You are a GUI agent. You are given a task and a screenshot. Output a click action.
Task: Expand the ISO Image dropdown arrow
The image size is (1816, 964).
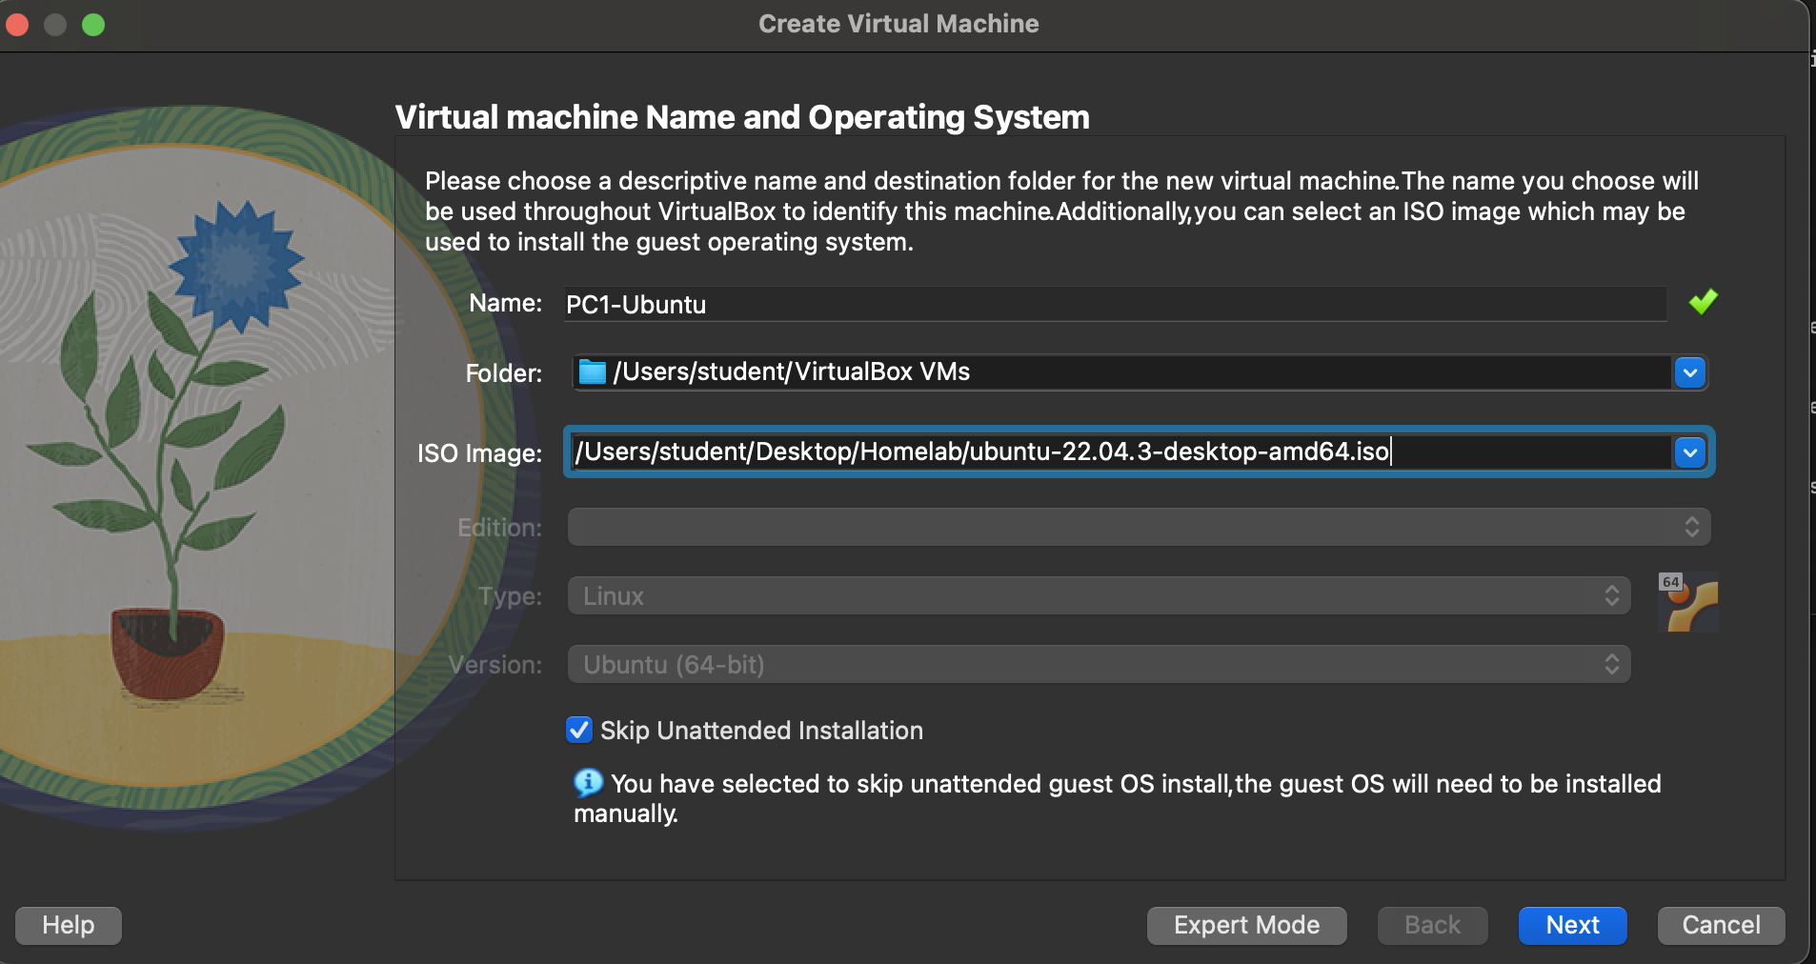tap(1690, 452)
